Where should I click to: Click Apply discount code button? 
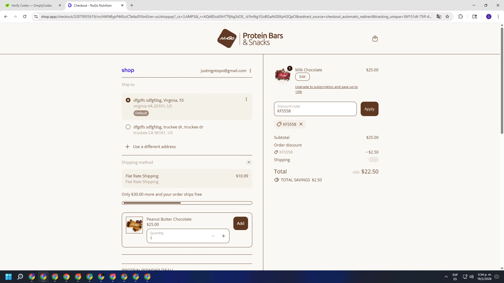click(x=370, y=109)
